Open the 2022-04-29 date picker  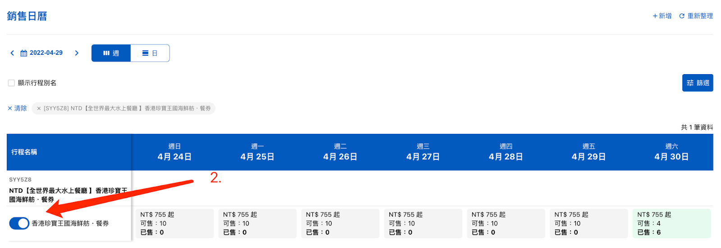[46, 53]
